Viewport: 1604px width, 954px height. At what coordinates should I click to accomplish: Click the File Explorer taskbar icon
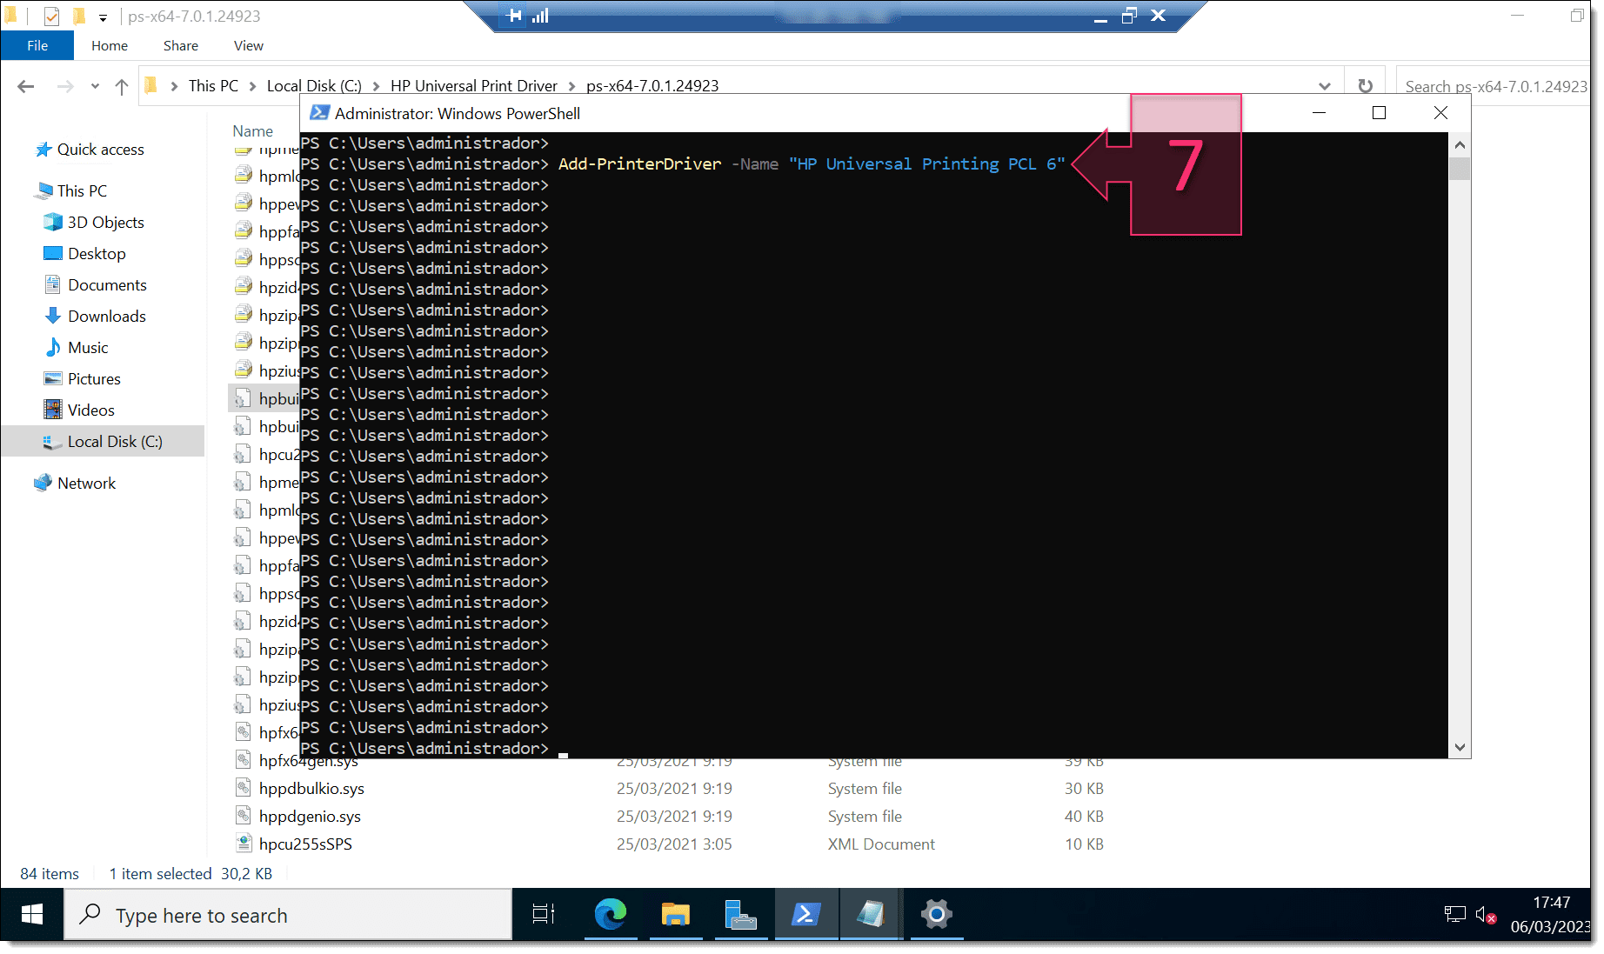point(676,914)
